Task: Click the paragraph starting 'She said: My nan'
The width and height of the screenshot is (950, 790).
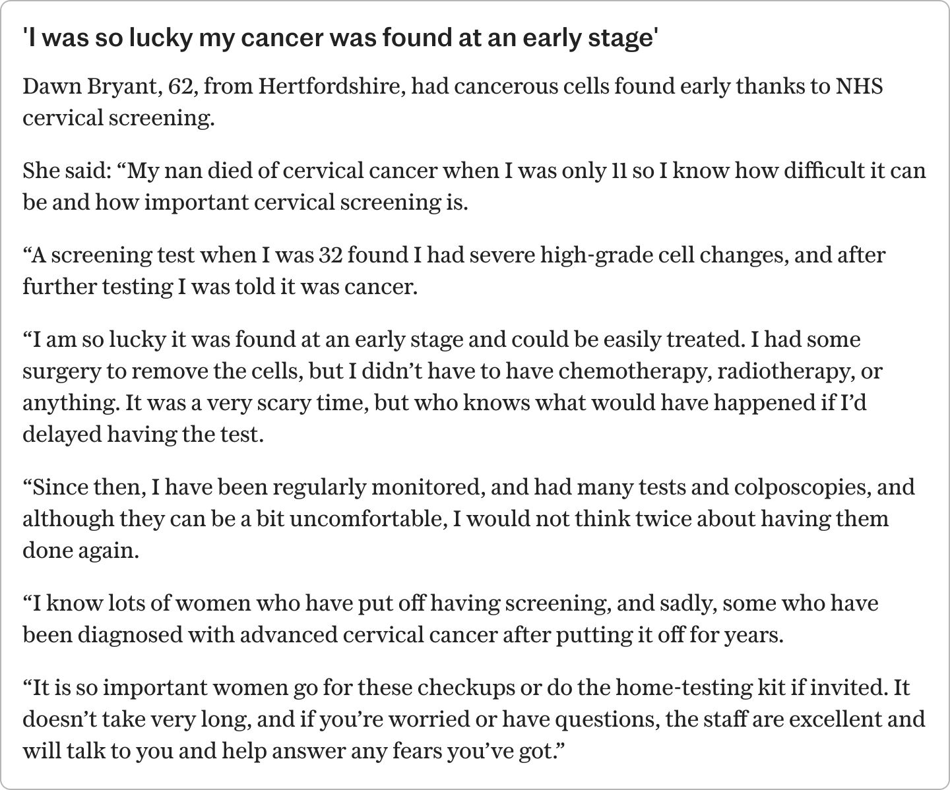Action: pos(474,186)
